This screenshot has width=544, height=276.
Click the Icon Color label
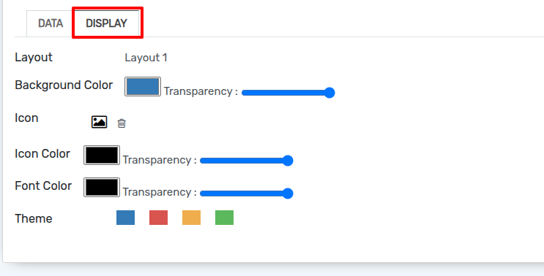[x=42, y=153]
